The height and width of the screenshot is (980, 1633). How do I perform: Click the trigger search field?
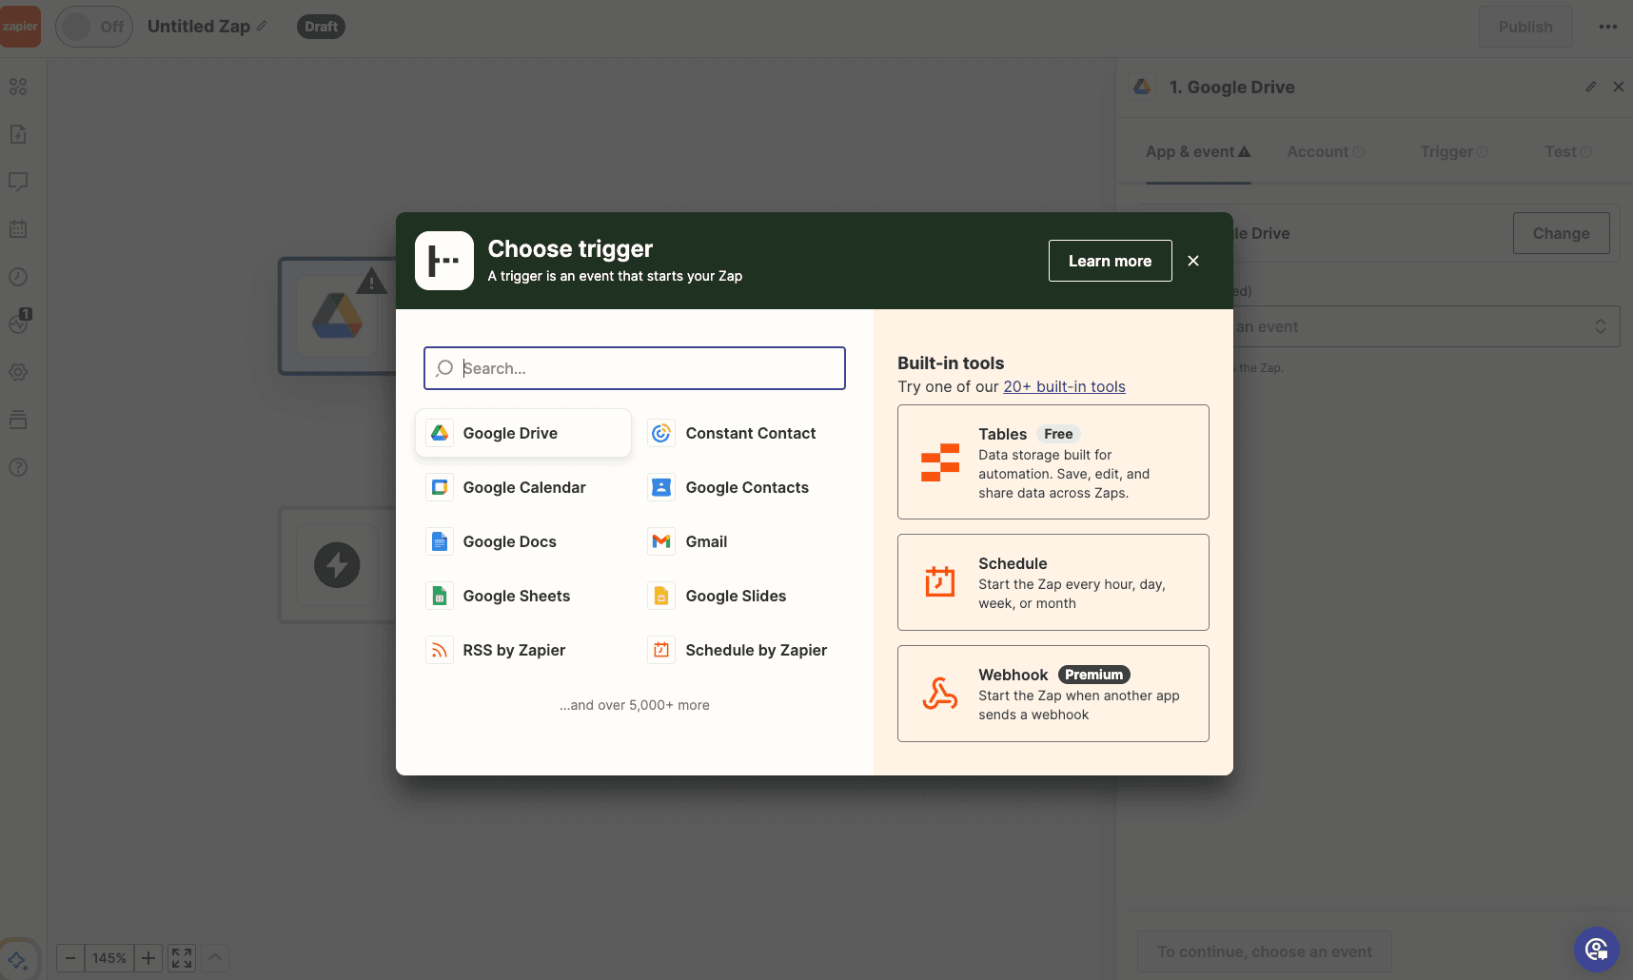point(634,368)
